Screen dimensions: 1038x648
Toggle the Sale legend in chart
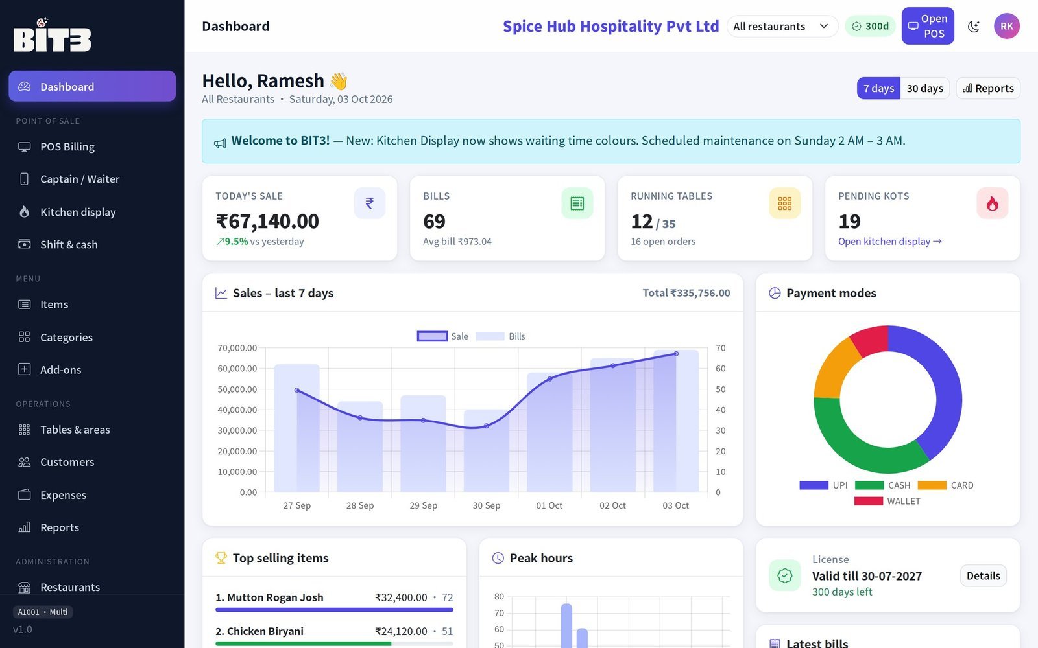[x=443, y=336]
